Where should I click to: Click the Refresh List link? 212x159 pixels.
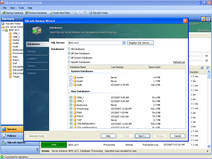coord(179,62)
